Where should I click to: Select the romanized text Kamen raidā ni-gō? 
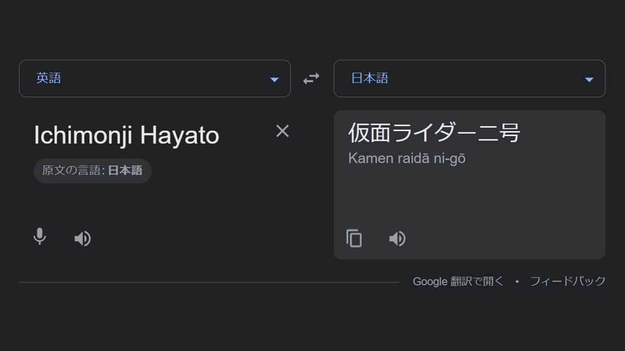pyautogui.click(x=406, y=158)
